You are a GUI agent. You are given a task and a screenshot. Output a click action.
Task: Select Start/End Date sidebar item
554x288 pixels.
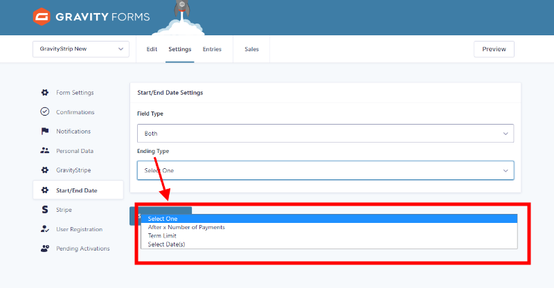click(78, 190)
